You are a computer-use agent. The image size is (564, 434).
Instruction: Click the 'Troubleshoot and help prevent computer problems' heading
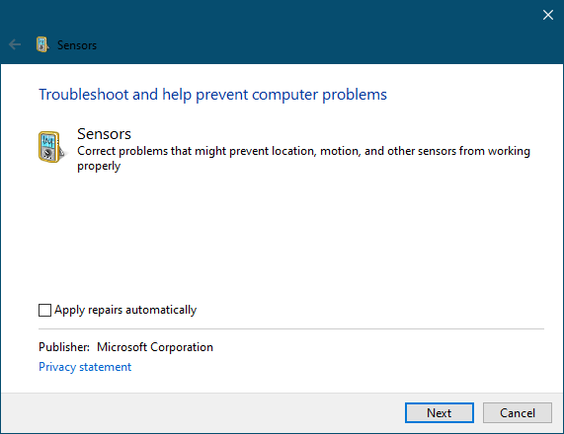click(x=212, y=95)
